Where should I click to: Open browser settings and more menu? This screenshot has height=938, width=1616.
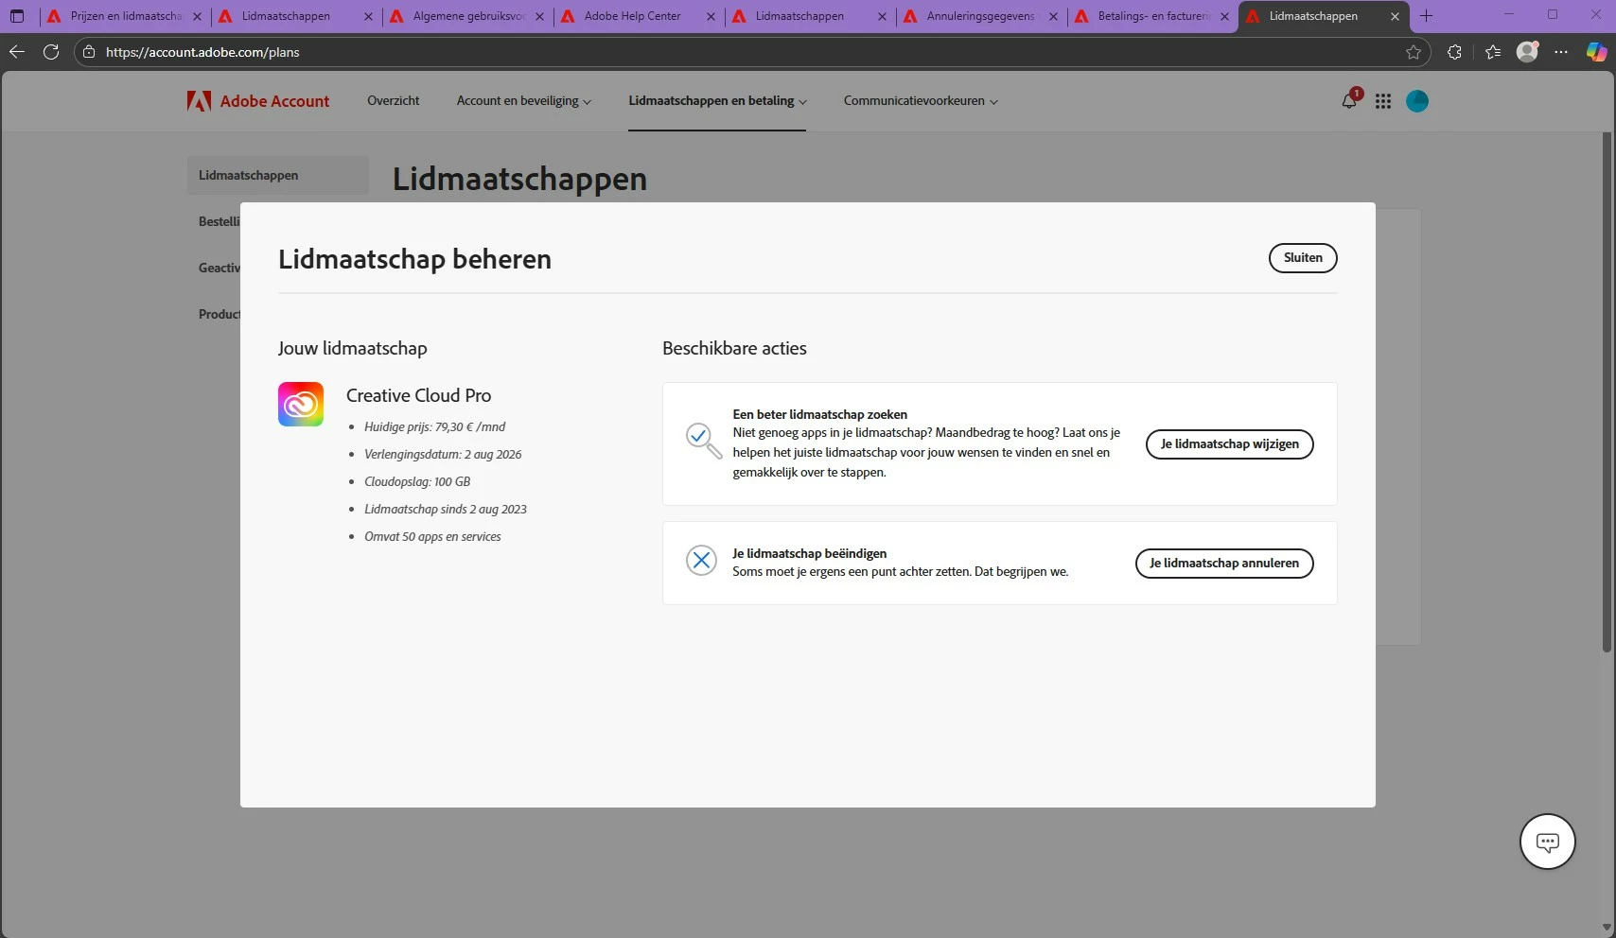point(1561,52)
